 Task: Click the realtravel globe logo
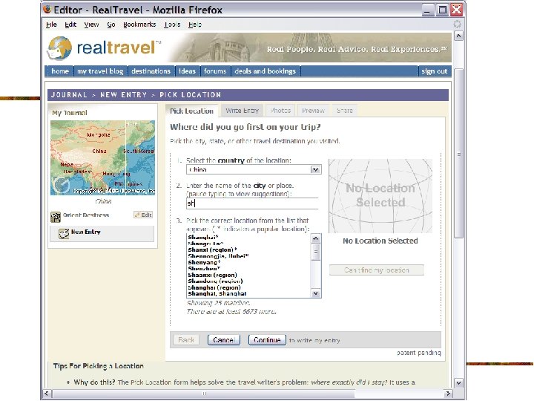pyautogui.click(x=60, y=48)
